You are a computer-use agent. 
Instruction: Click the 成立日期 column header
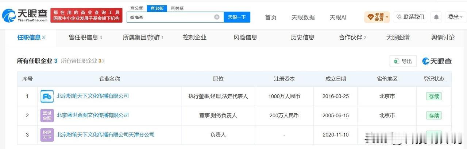(336, 79)
